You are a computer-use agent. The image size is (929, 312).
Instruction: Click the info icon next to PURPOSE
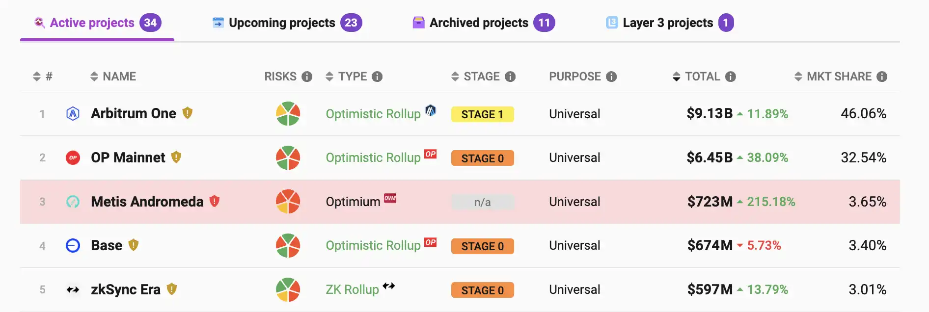point(611,77)
